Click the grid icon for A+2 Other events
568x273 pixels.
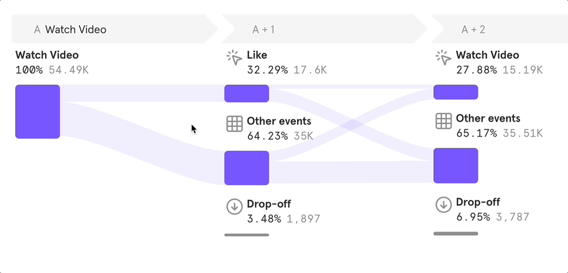(443, 121)
